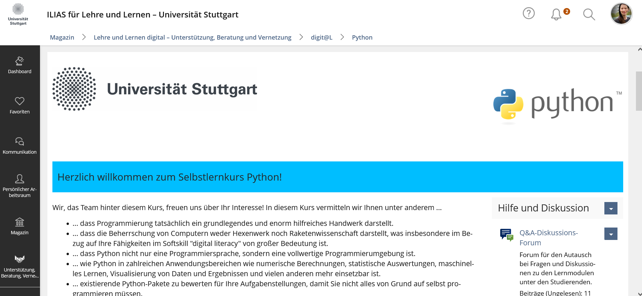Click the 'Hilfe und Diskussion' heading text
This screenshot has height=296, width=642.
[x=543, y=208]
